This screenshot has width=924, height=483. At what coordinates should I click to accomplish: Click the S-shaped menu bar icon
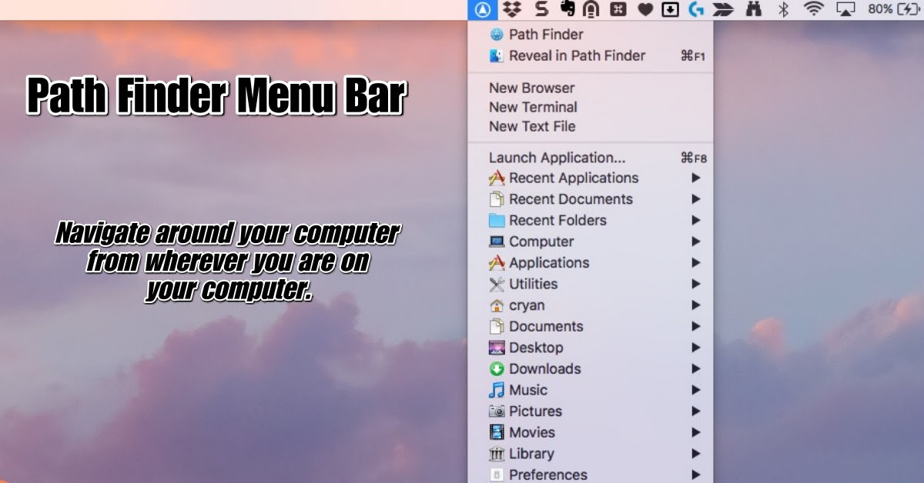pyautogui.click(x=541, y=9)
